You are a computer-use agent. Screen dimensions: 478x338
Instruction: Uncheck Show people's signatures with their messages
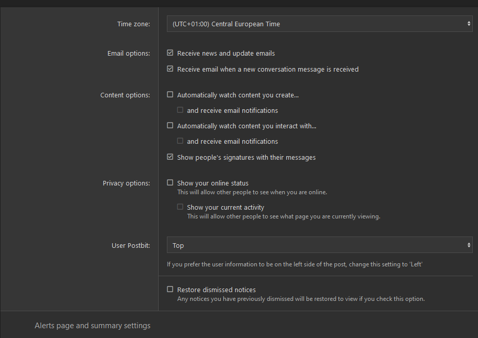pyautogui.click(x=170, y=157)
